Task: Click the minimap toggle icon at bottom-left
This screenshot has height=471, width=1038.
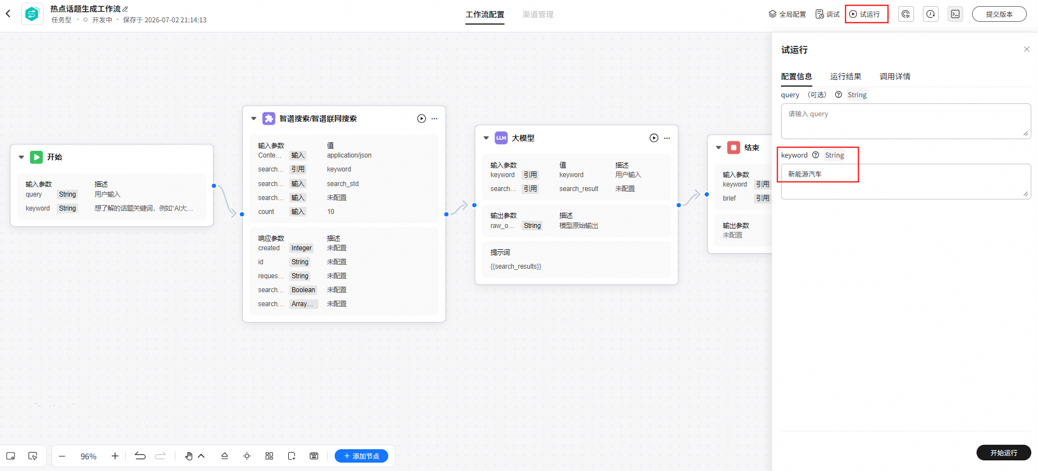Action: tap(11, 456)
